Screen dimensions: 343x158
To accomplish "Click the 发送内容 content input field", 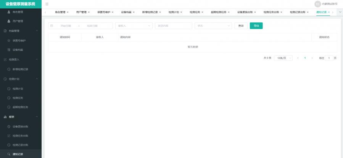I will [174, 26].
